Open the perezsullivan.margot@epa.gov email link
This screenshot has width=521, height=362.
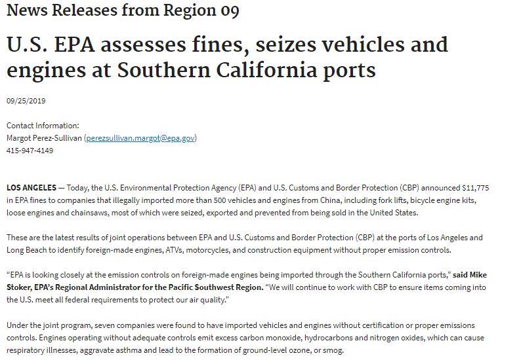click(x=140, y=138)
